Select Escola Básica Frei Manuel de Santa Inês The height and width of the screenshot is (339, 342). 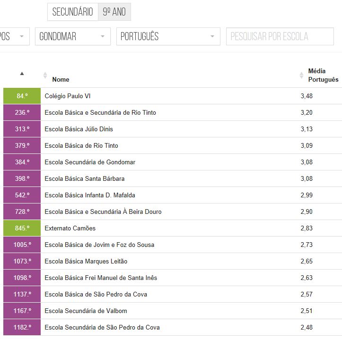(173, 278)
